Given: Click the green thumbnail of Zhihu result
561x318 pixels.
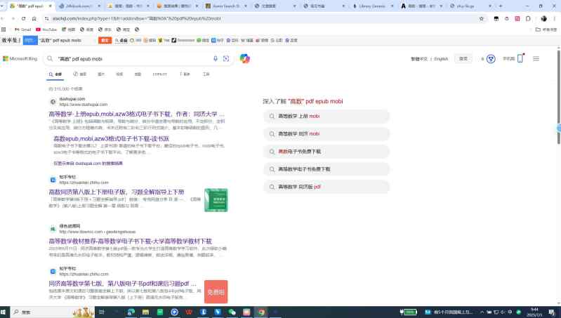Looking at the screenshot, I should 216,200.
